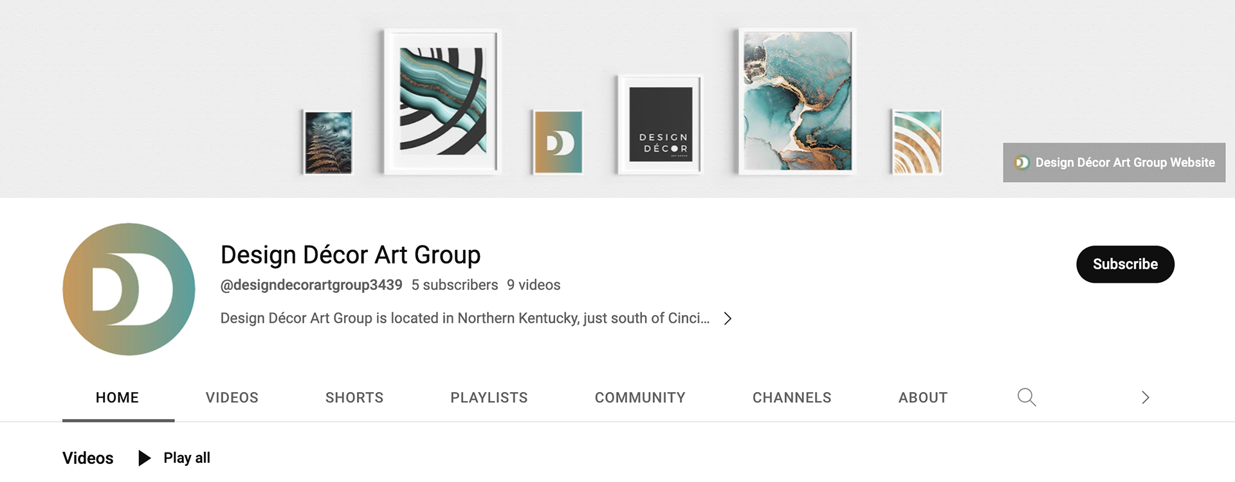
Task: Select the Channels tab
Action: (x=792, y=398)
